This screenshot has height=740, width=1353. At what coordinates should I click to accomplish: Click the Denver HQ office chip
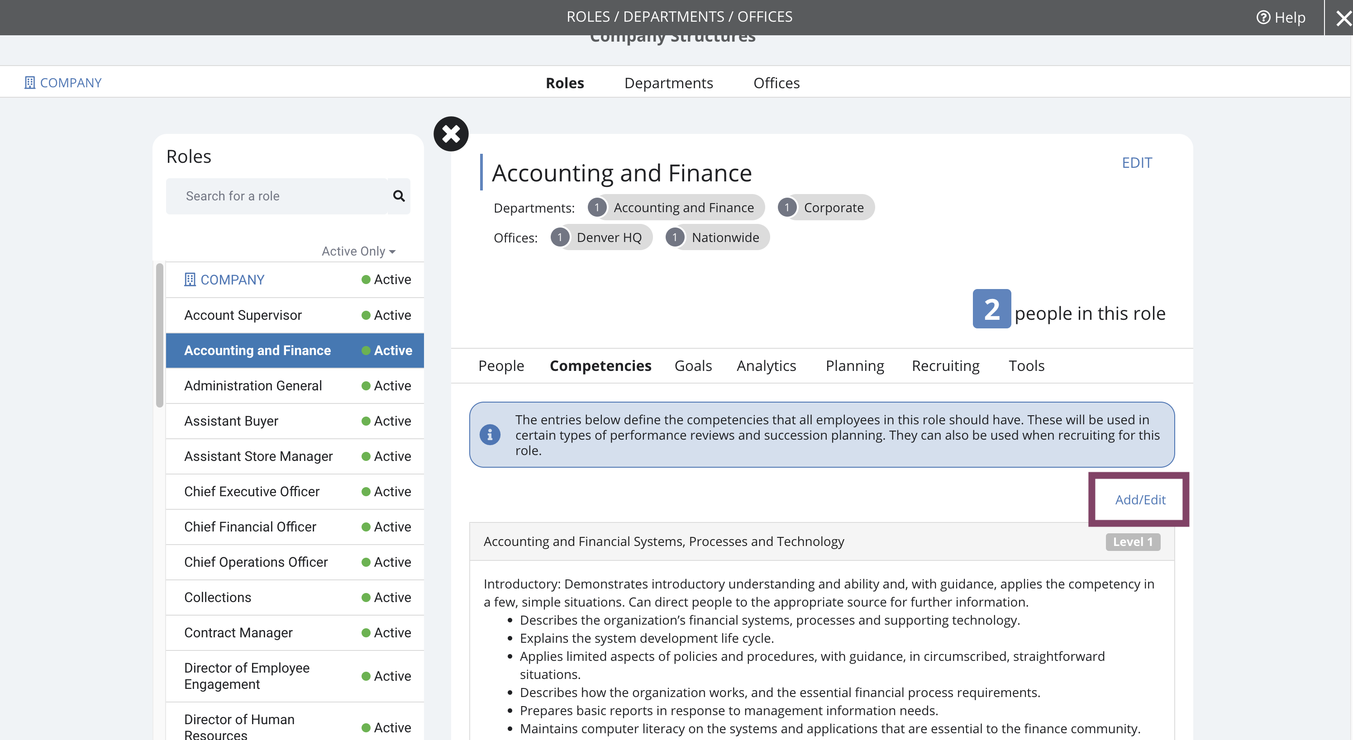click(x=601, y=237)
